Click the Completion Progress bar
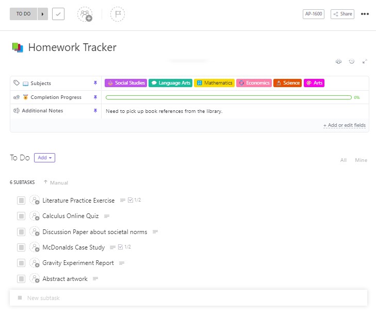The image size is (376, 316). 228,97
